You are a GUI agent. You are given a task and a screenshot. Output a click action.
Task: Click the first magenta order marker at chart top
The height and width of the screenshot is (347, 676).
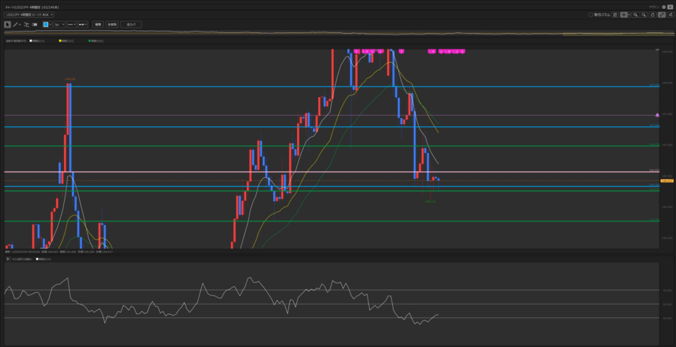(356, 51)
